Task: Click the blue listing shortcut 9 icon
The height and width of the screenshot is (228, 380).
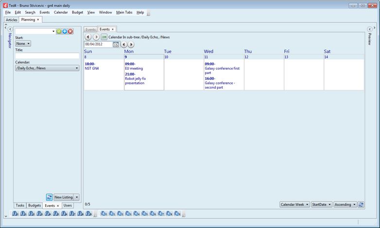Action: 177,214
